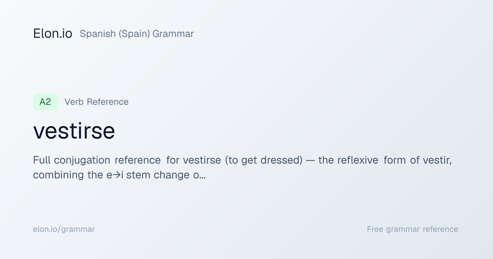Click "(Spain)" in the header subtitle
This screenshot has width=493, height=259.
pos(134,34)
